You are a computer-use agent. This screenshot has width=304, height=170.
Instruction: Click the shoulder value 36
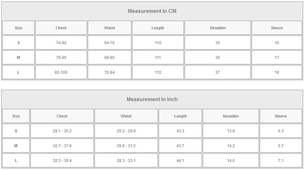(218, 58)
